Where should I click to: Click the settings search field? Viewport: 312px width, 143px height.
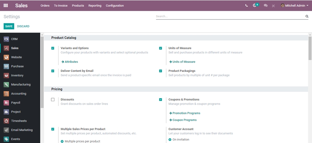(229, 16)
